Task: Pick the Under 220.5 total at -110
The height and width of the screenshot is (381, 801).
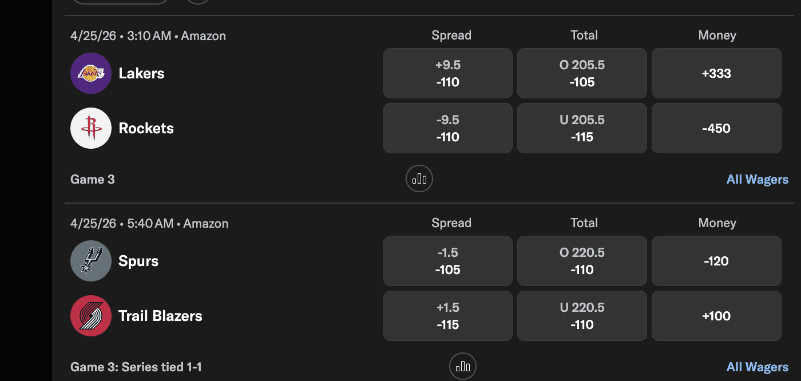Action: coord(582,316)
